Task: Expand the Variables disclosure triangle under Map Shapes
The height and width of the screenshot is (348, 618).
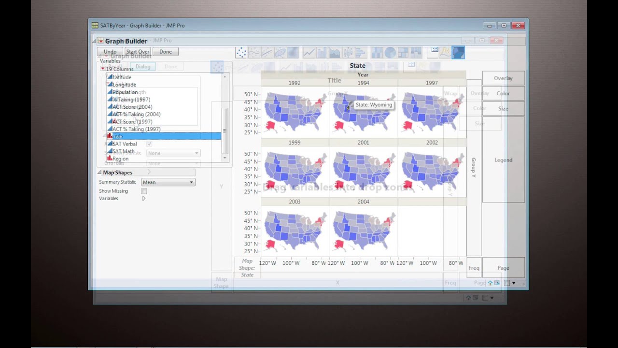Action: [143, 199]
